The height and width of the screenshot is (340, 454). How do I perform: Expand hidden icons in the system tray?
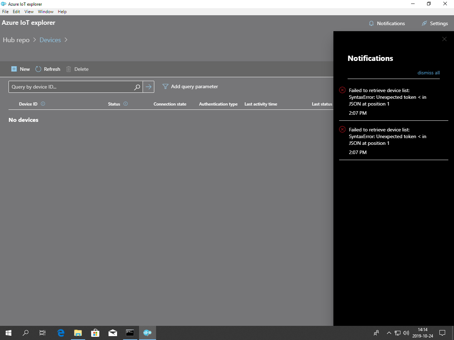pos(389,333)
